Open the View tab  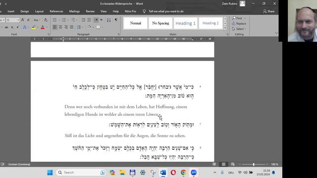click(104, 11)
